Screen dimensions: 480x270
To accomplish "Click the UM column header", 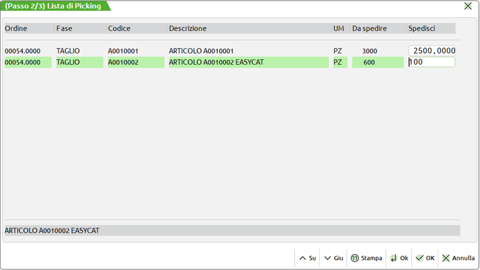I will coord(339,29).
